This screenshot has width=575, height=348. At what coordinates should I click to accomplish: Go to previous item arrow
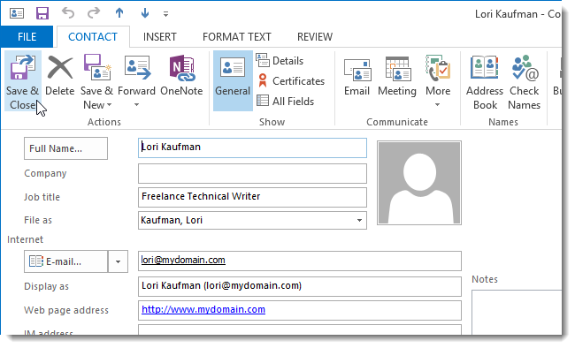coord(119,13)
